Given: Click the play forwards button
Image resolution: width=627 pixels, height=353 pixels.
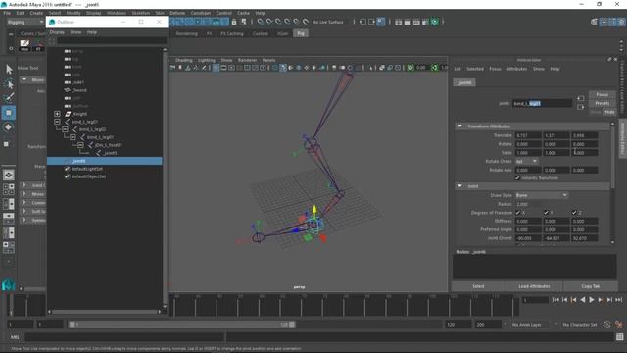Looking at the screenshot, I should (592, 300).
